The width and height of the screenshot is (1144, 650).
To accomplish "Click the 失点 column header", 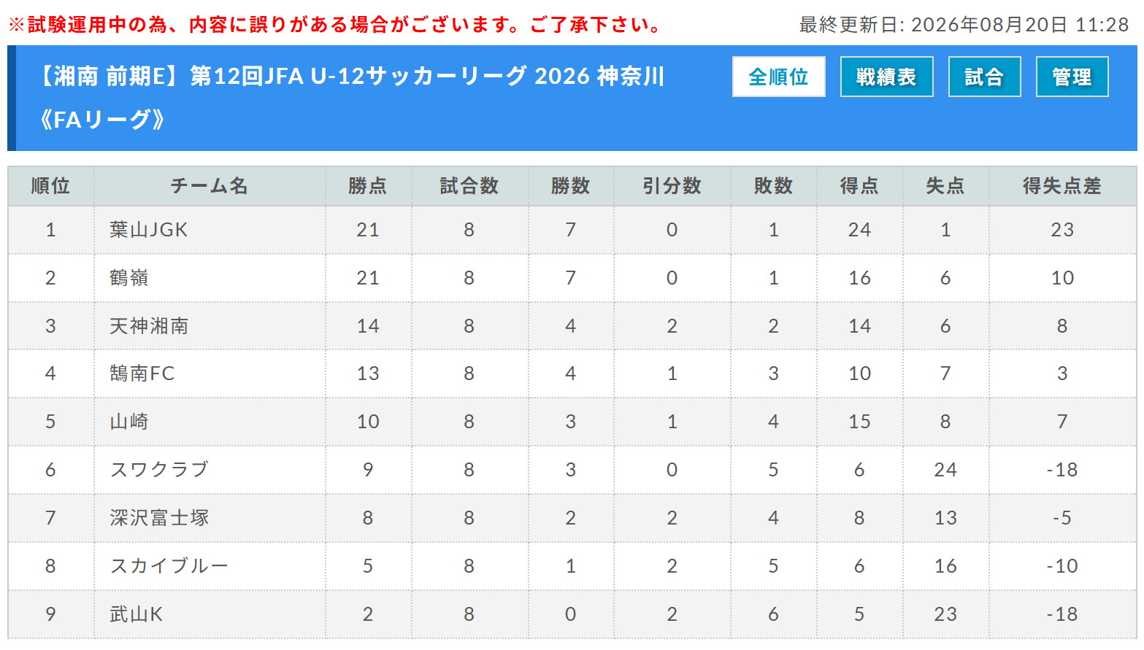I will point(945,186).
